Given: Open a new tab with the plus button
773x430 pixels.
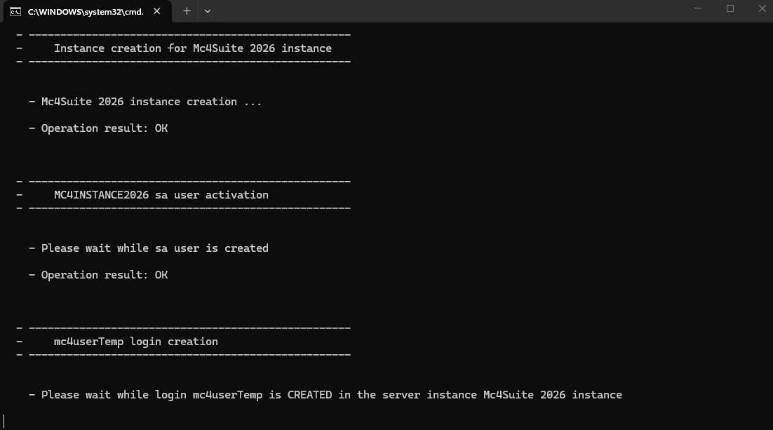Looking at the screenshot, I should point(187,11).
